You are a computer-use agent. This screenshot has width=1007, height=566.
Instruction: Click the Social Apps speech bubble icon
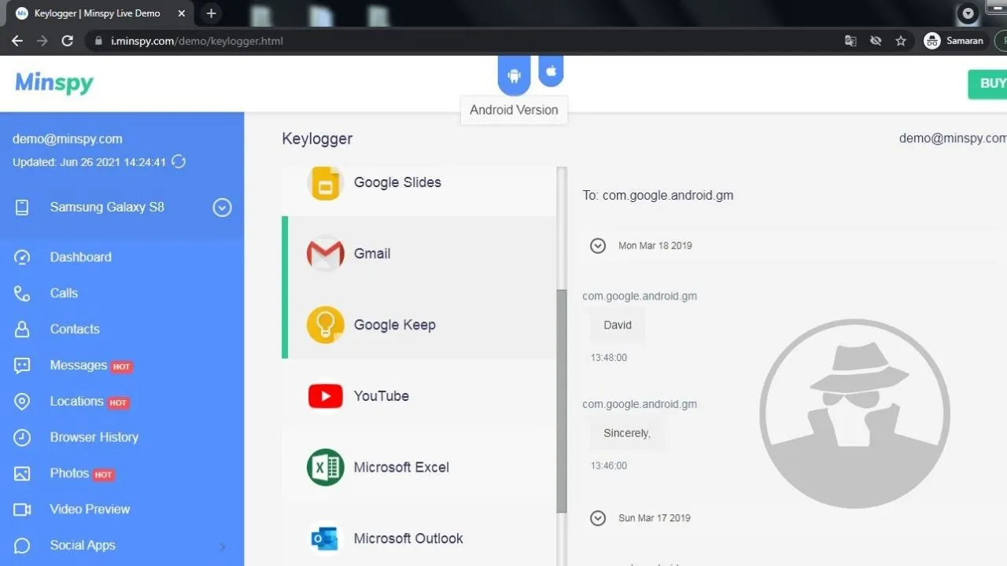coord(22,546)
